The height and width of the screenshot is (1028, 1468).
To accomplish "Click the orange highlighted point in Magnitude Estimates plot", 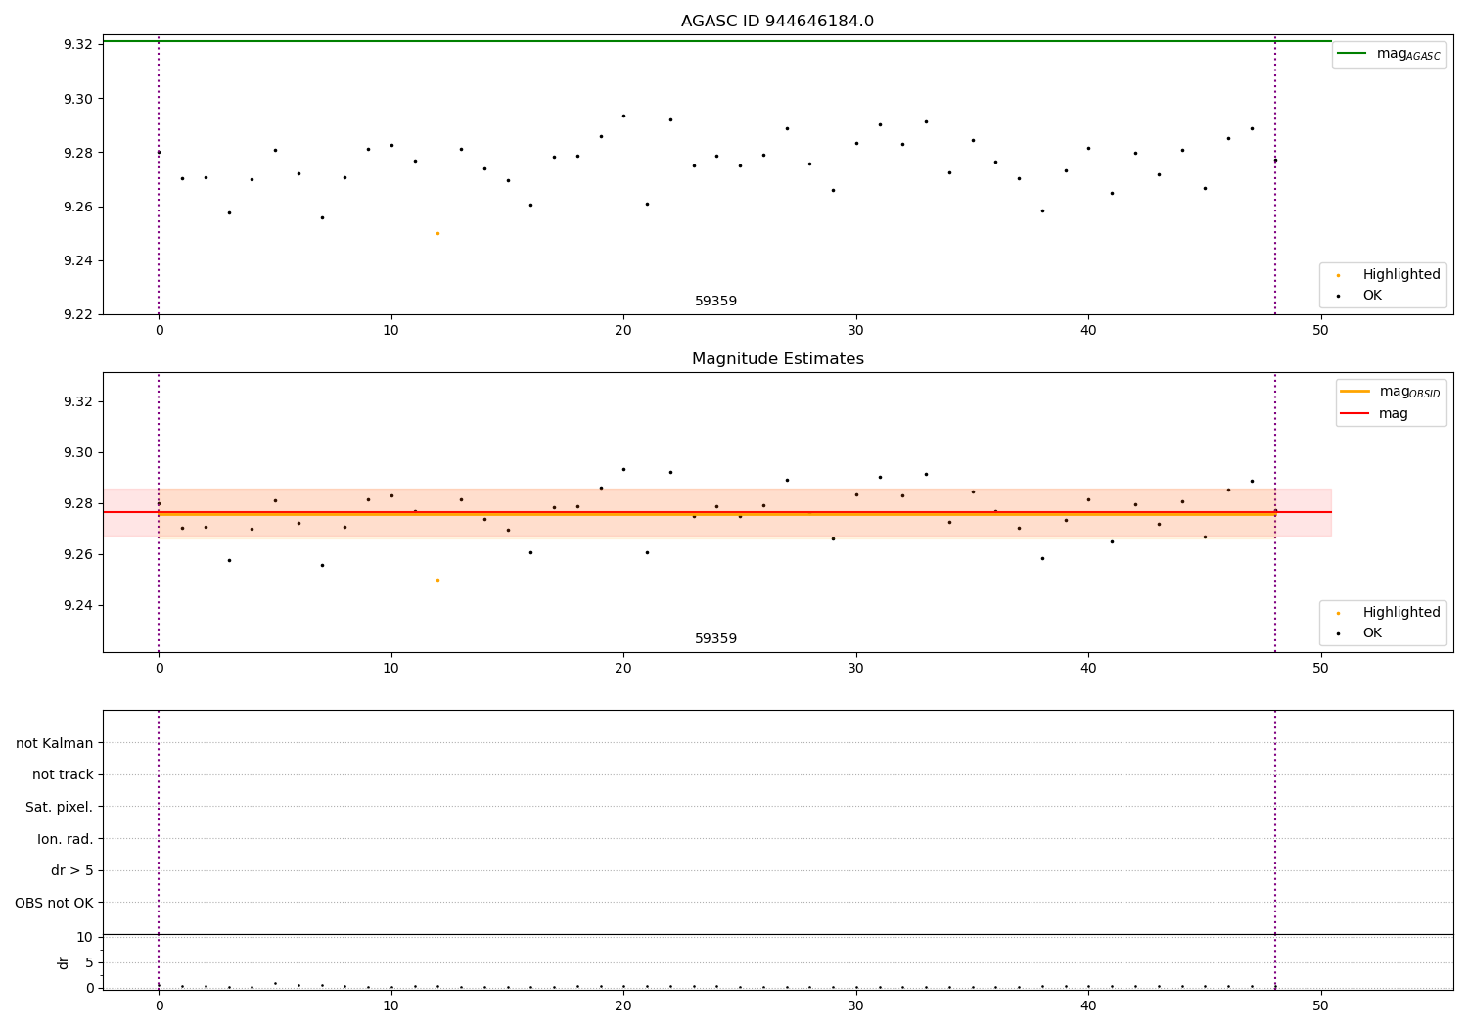I will [437, 580].
